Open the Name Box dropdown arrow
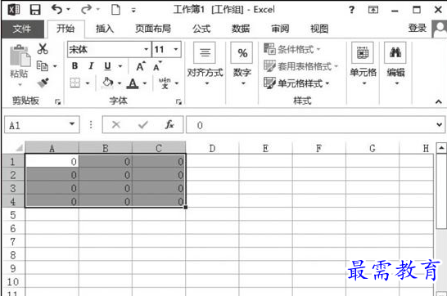This screenshot has height=296, width=447. click(72, 124)
